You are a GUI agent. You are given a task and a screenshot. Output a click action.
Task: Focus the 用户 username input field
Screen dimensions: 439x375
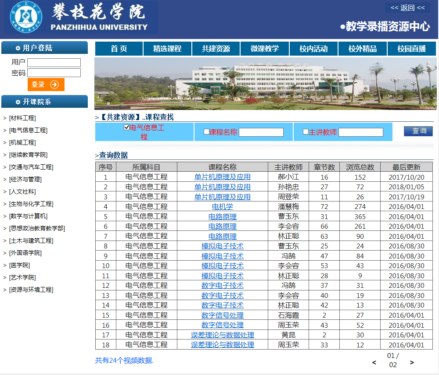pyautogui.click(x=54, y=63)
